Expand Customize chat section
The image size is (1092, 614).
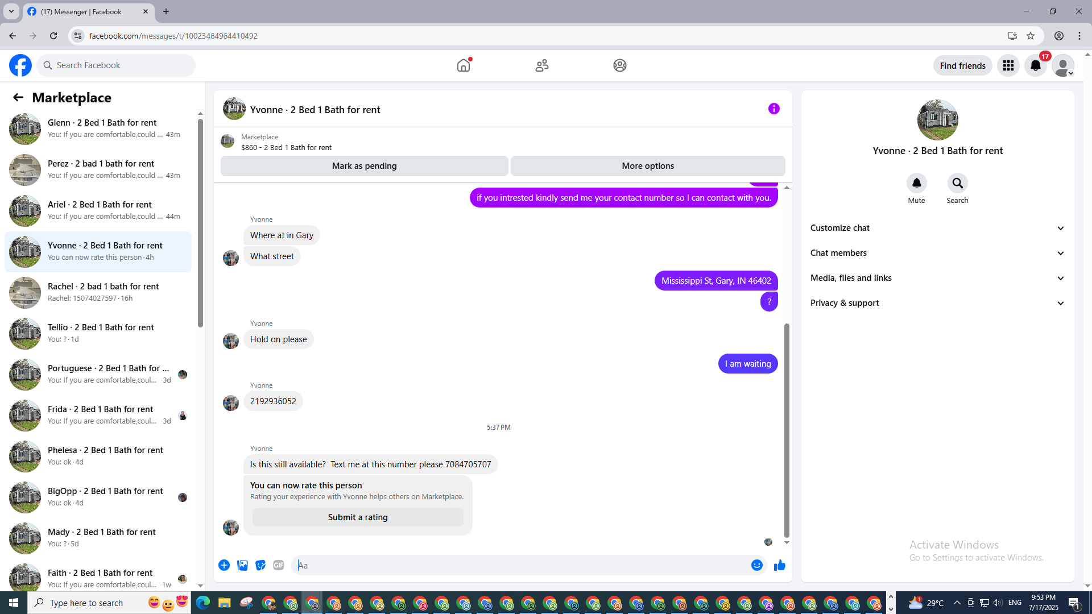937,228
